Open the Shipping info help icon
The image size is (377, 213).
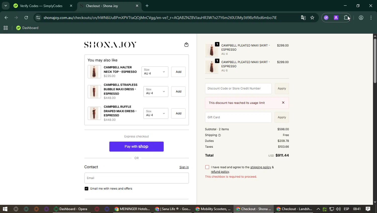click(219, 135)
